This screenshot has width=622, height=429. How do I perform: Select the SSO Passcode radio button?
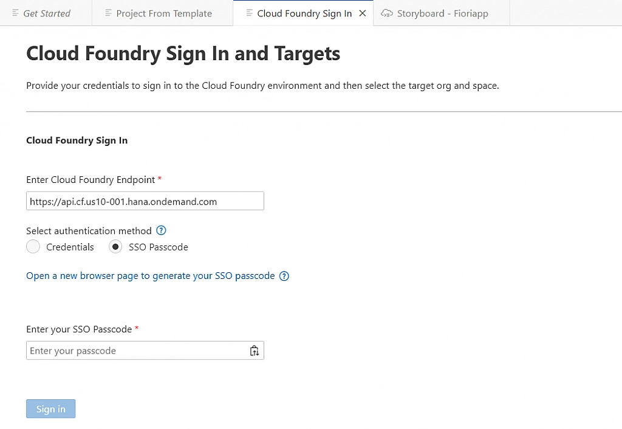click(115, 247)
